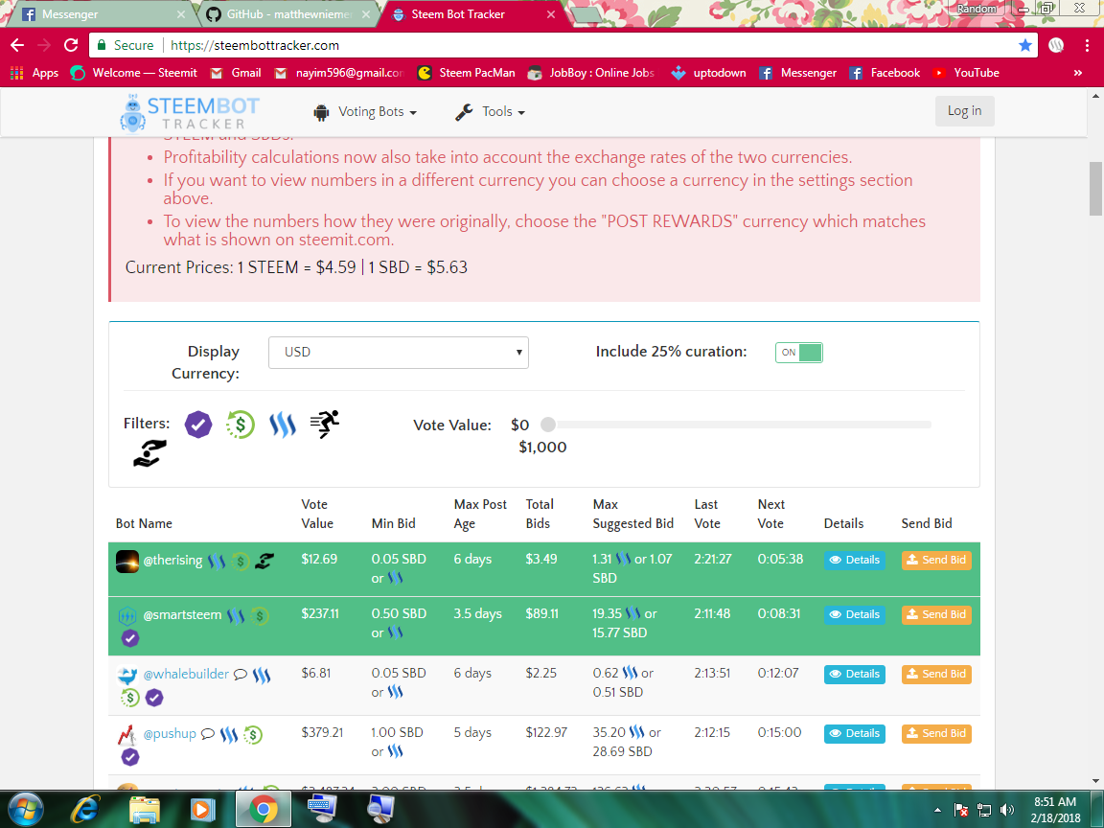This screenshot has height=828, width=1104.
Task: Switch to the Messenger browser tab
Action: coord(103,14)
